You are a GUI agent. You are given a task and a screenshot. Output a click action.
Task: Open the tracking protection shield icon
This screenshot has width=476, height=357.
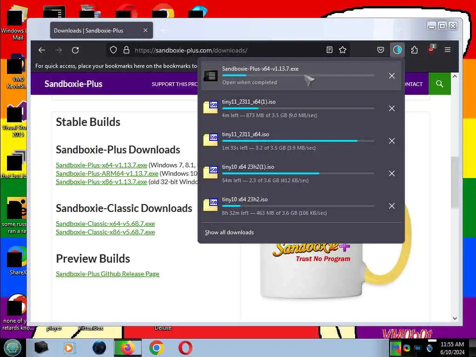113,50
